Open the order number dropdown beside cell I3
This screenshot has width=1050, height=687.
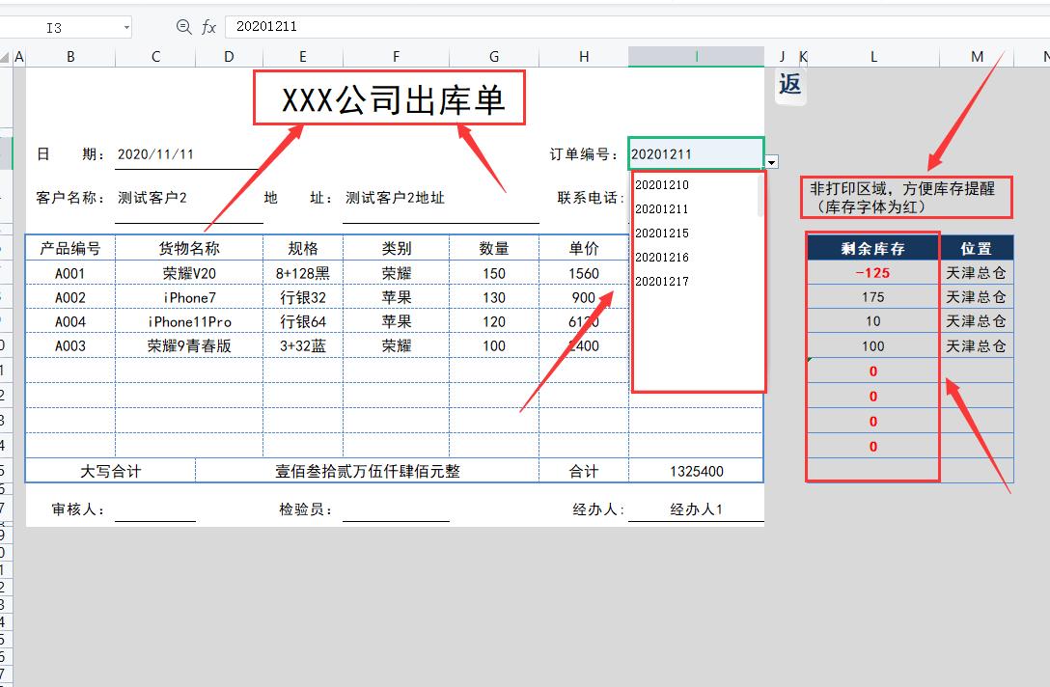pyautogui.click(x=771, y=162)
